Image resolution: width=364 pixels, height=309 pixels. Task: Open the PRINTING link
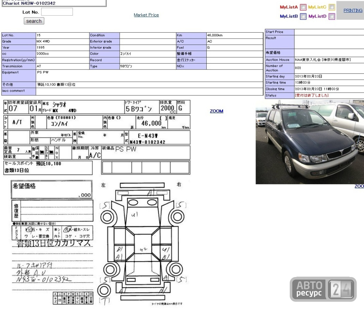point(353,11)
